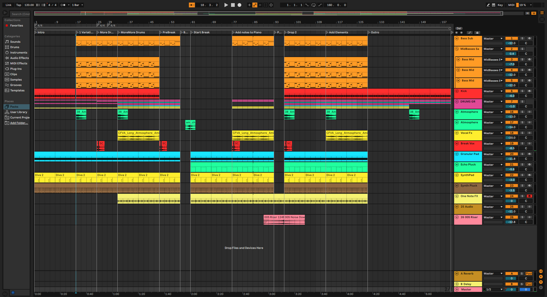Click the MIDI Arrangement Overdub plus icon

249,5
